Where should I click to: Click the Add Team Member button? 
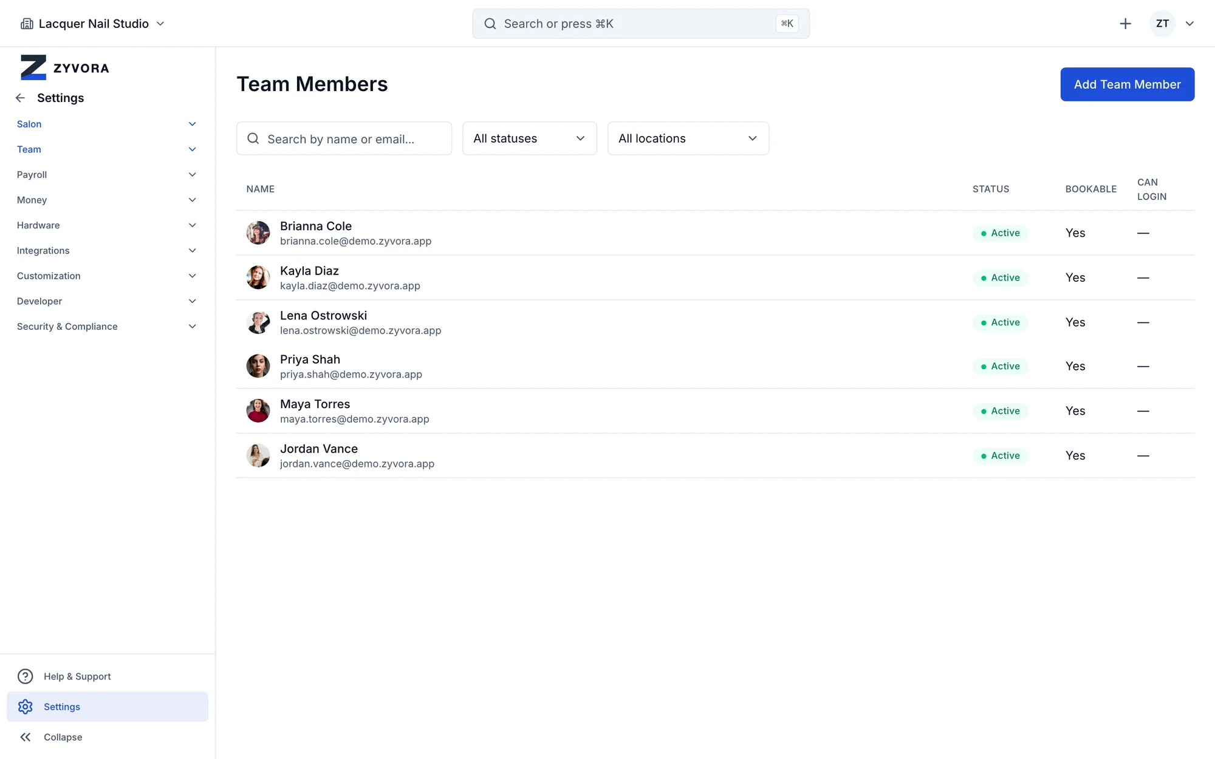click(1127, 84)
